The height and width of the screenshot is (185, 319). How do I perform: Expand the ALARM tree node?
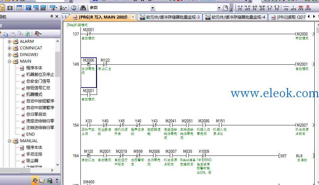pyautogui.click(x=9, y=41)
